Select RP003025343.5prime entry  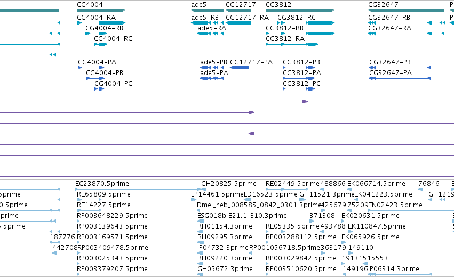click(112, 258)
